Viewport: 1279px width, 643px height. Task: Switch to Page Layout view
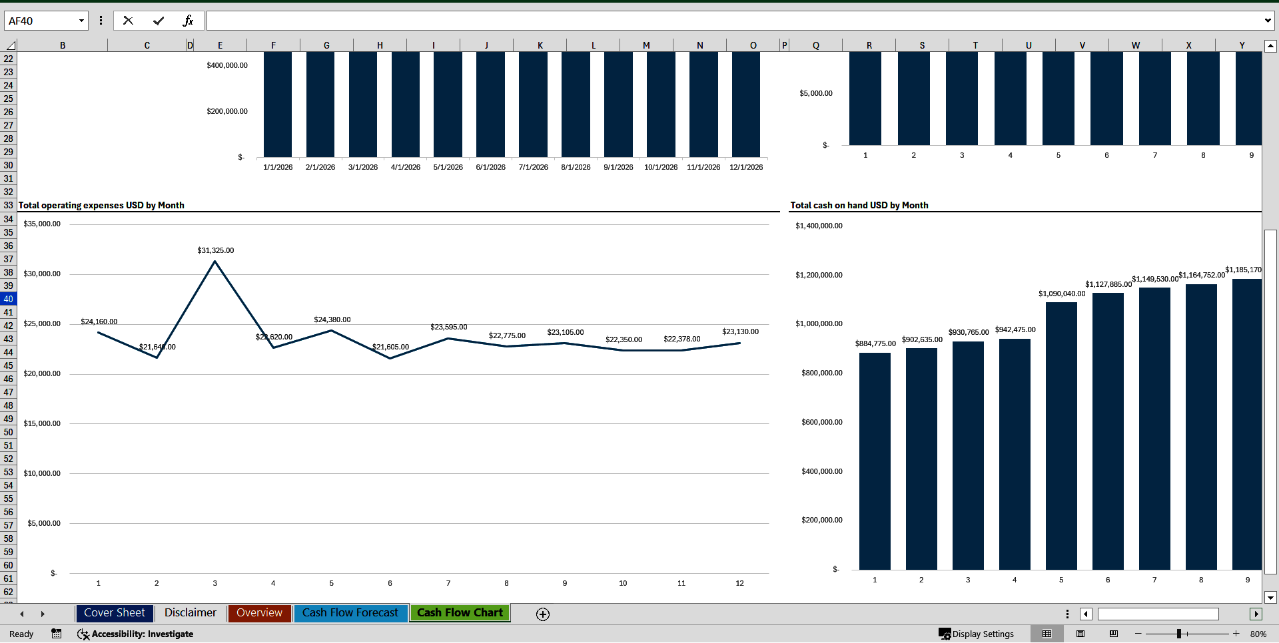(1080, 634)
